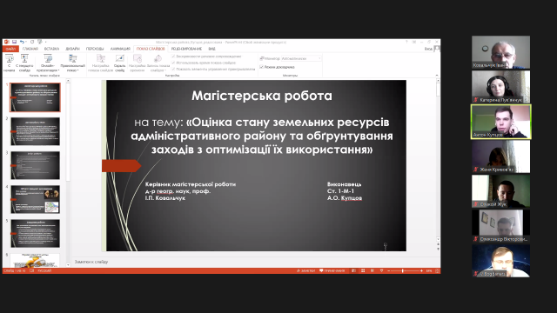Click the Save icon in Quick Access Toolbar
Screen dimensions: 557x313
(14, 42)
